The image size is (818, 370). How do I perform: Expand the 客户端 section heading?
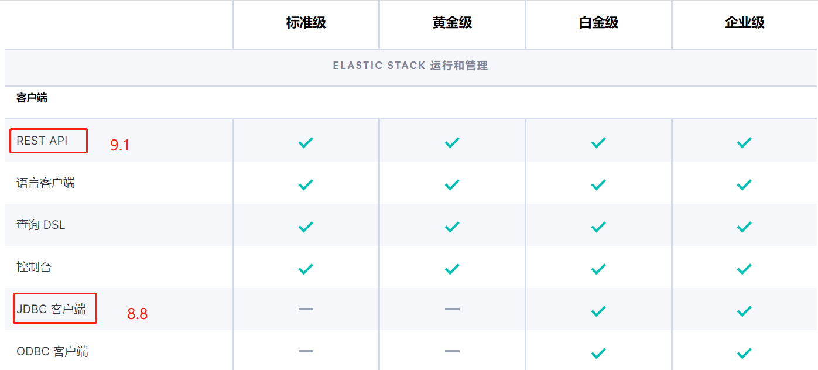32,98
